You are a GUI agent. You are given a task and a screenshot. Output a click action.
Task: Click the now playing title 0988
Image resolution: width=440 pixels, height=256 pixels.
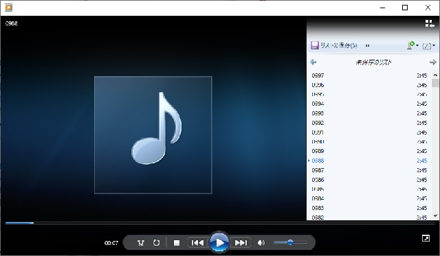point(11,23)
